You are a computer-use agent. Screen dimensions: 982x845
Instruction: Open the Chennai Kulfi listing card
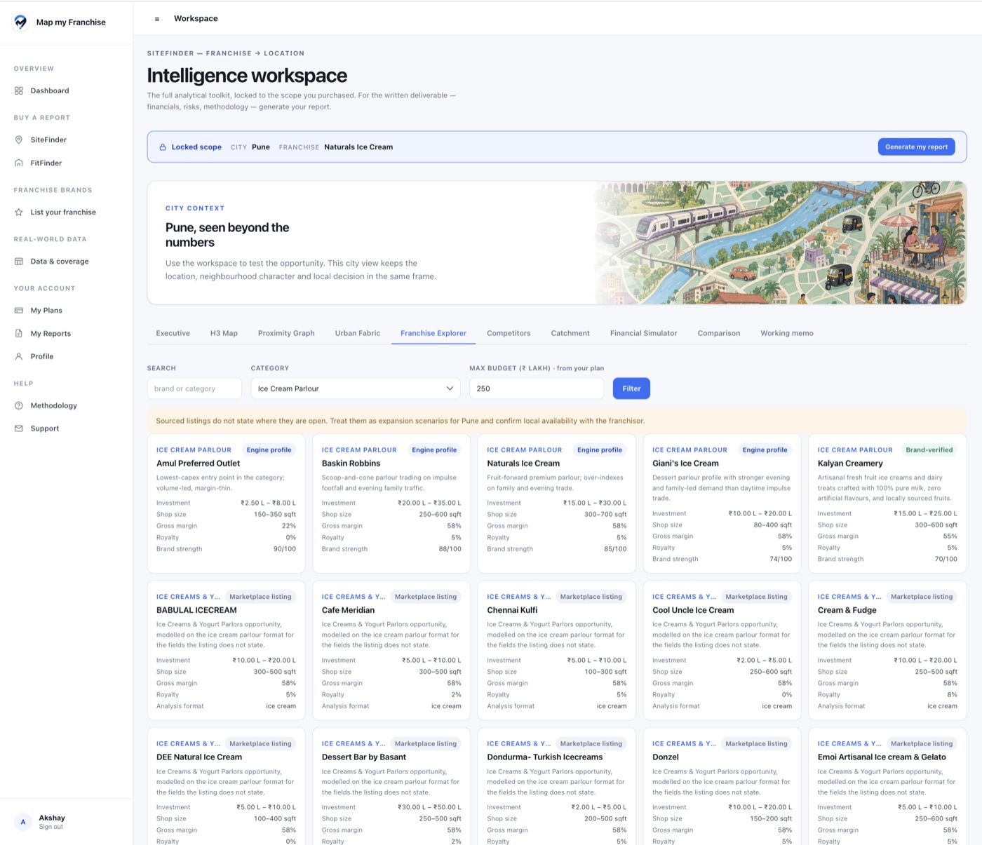[x=557, y=651]
